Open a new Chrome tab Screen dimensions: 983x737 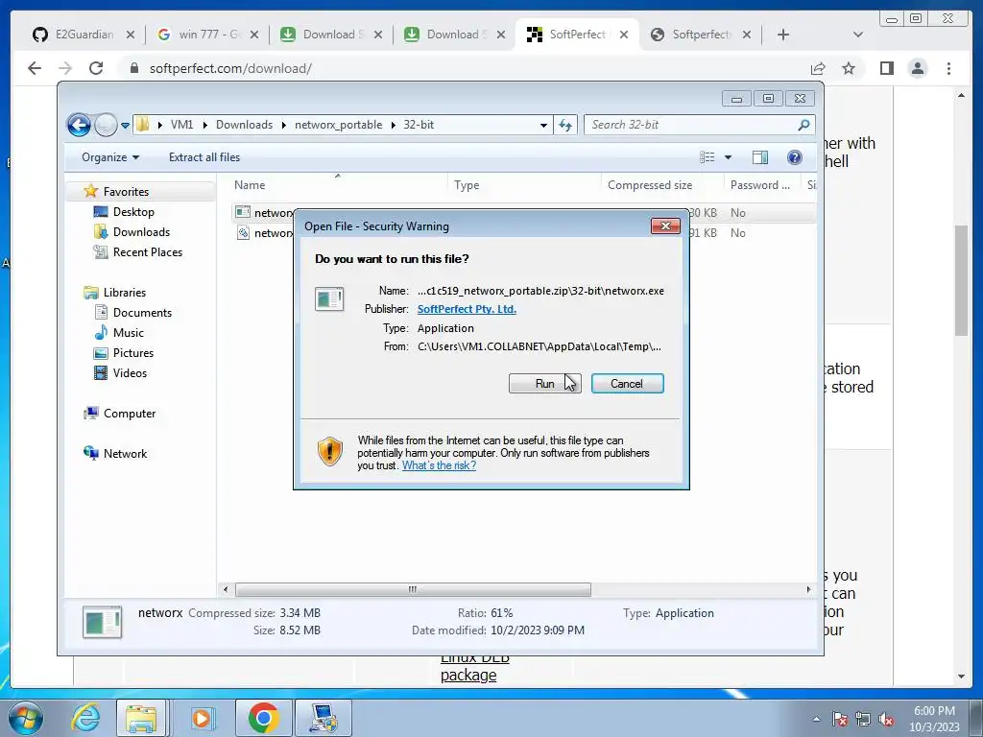click(x=783, y=35)
